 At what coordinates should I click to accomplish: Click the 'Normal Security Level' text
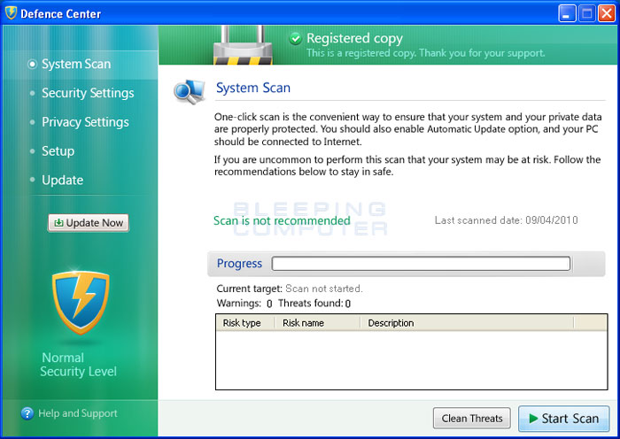pyautogui.click(x=79, y=365)
